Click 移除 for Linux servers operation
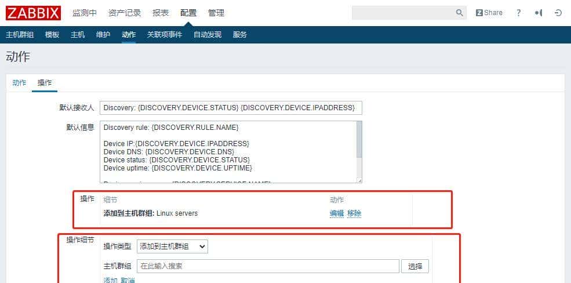 click(354, 213)
